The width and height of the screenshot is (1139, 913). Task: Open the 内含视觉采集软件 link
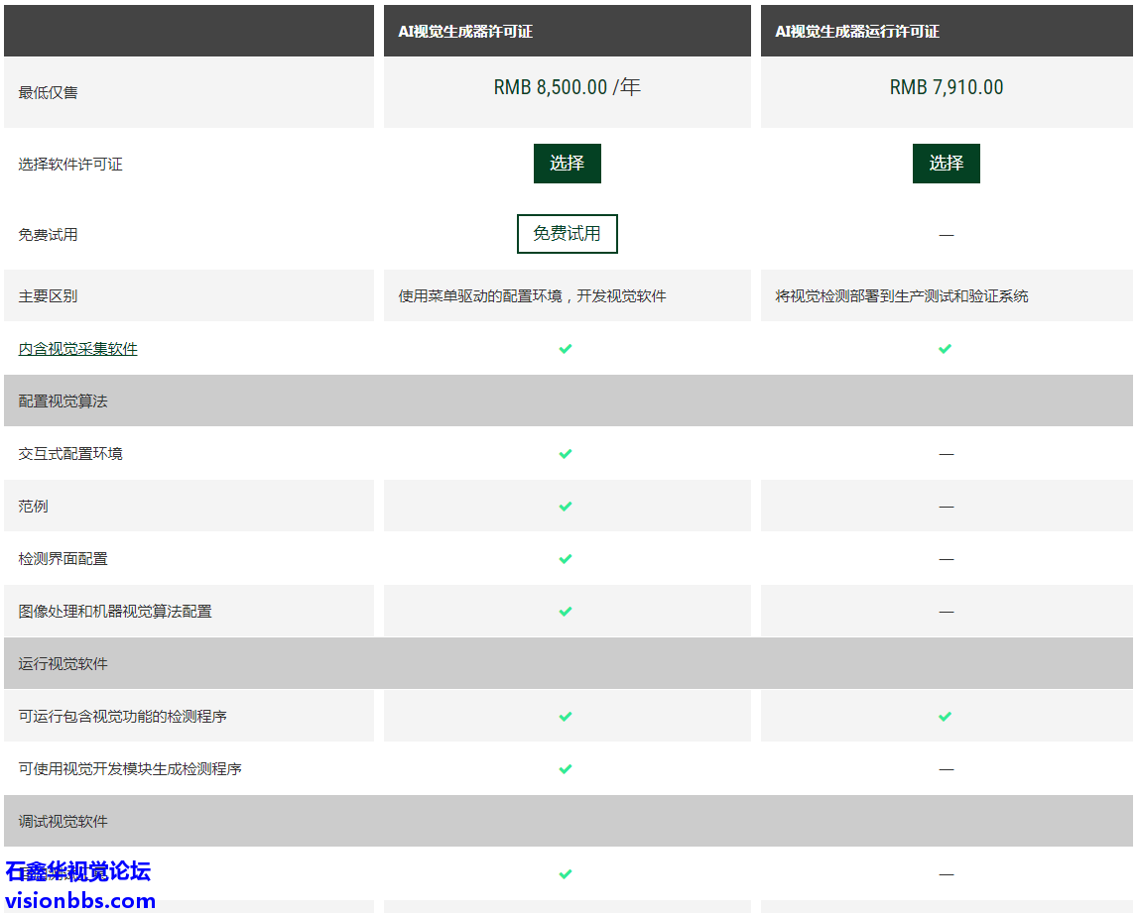coord(77,349)
